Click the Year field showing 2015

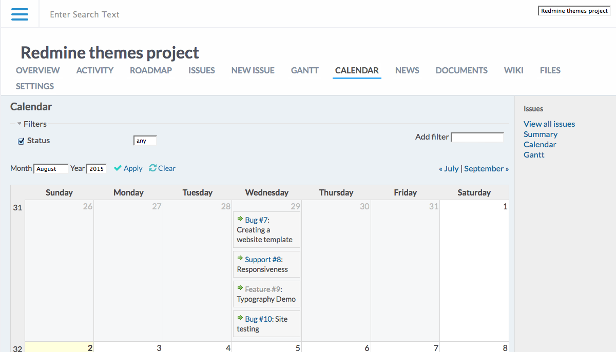coord(96,168)
